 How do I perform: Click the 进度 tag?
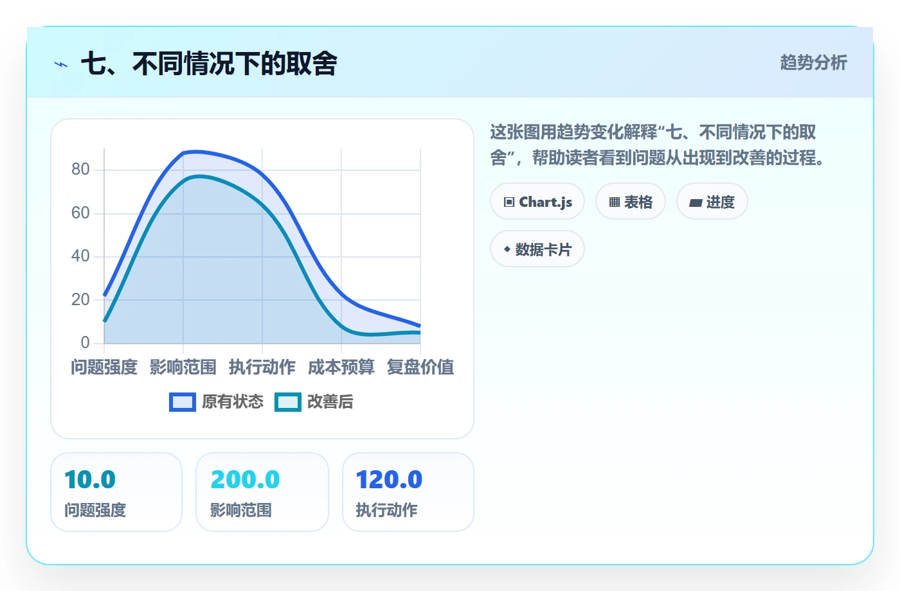point(712,202)
